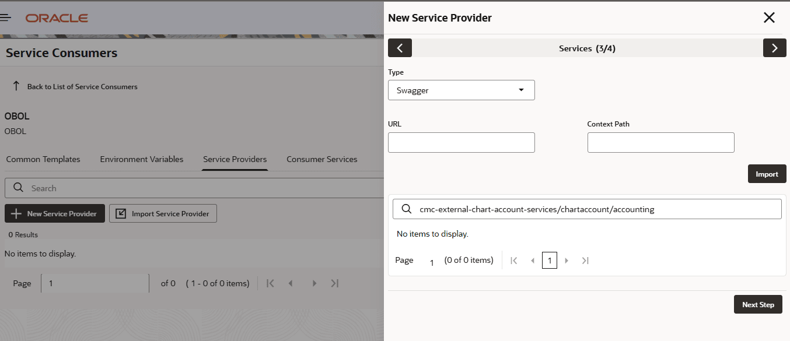The width and height of the screenshot is (790, 341).
Task: Go to previous wizard step arrow
Action: pos(400,48)
